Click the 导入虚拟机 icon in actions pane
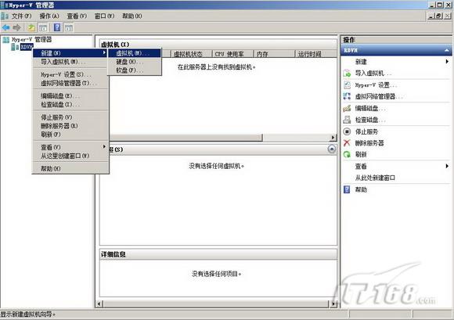 point(347,74)
